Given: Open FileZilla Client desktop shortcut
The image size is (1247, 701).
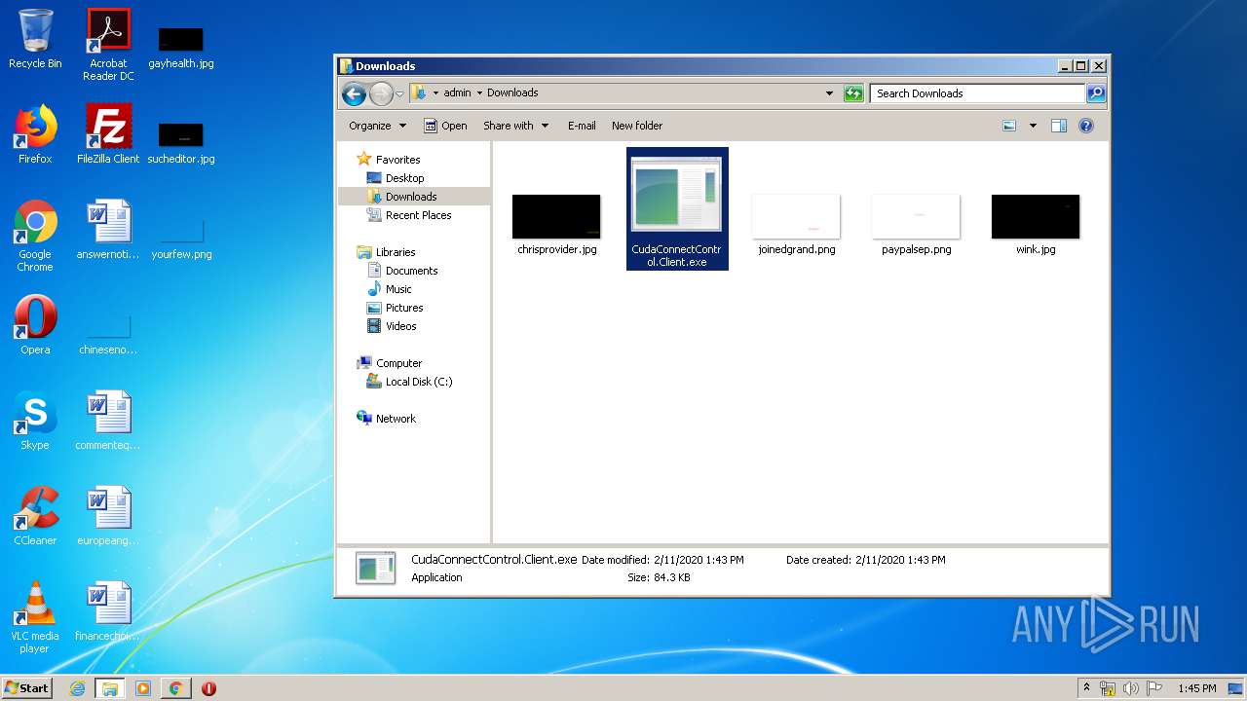Looking at the screenshot, I should (x=108, y=134).
